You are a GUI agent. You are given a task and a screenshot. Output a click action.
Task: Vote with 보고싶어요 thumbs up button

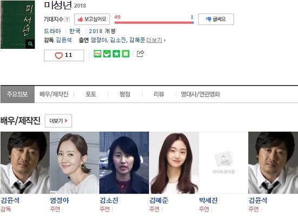pos(92,19)
